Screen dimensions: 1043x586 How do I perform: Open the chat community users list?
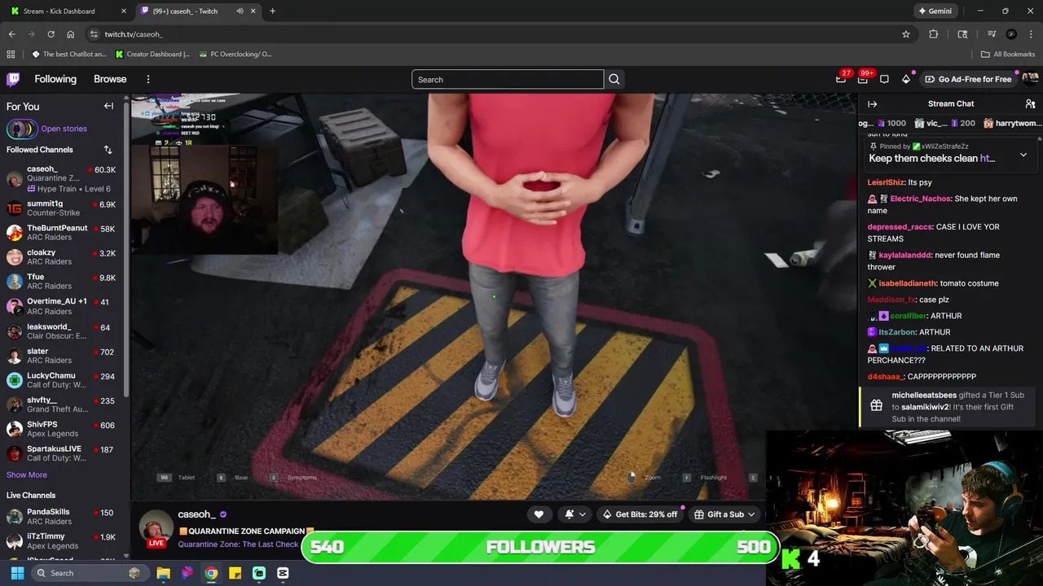pos(1030,104)
